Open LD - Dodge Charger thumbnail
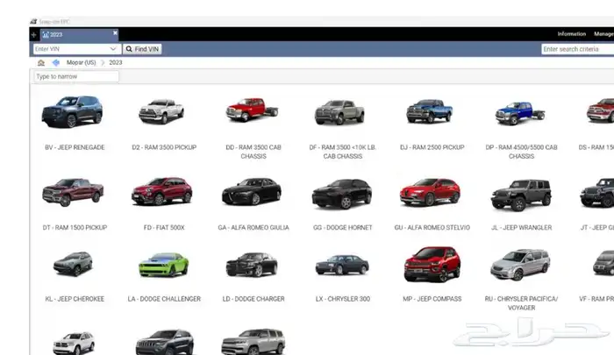The width and height of the screenshot is (614, 355). [252, 265]
